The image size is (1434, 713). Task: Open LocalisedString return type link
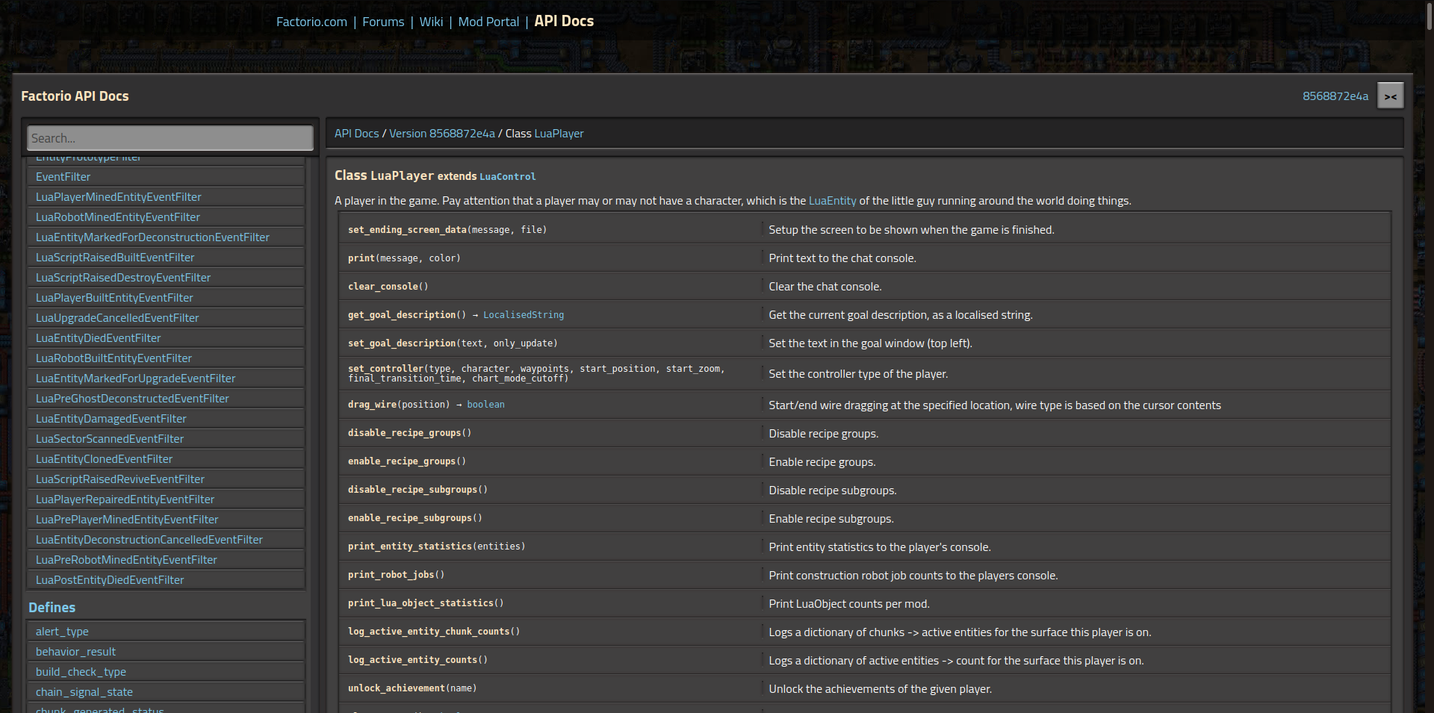[523, 315]
